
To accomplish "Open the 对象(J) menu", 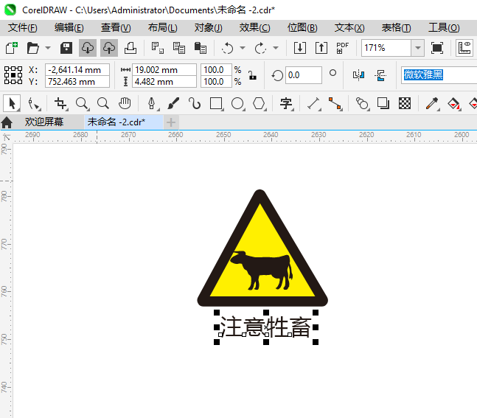I will tap(209, 28).
